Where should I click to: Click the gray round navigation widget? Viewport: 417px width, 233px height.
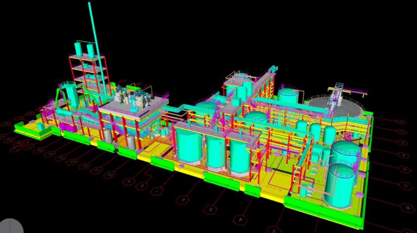tap(10, 226)
